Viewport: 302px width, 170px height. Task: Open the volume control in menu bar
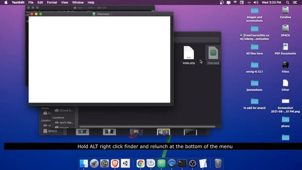click(256, 2)
